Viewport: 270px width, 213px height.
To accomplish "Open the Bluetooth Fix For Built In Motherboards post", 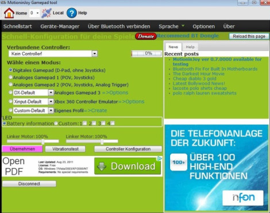I will click(215, 69).
